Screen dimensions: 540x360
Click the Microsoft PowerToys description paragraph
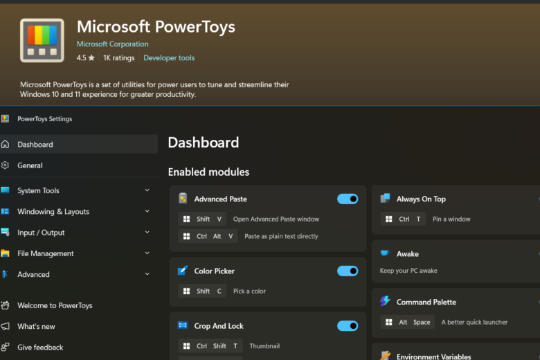[154, 89]
